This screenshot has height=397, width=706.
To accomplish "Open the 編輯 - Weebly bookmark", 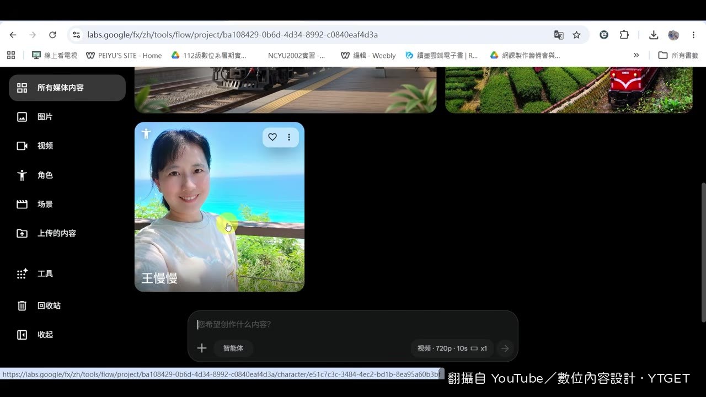I will tap(368, 55).
